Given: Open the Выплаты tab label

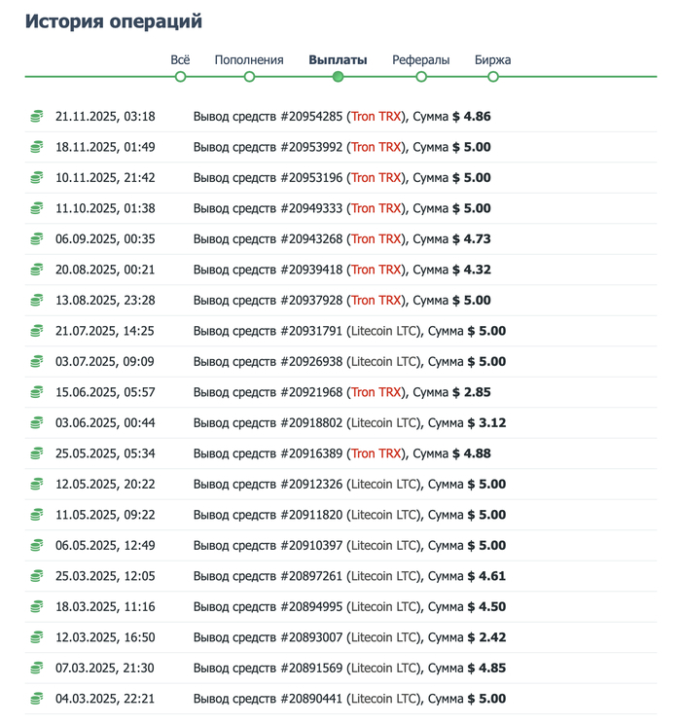Looking at the screenshot, I should pyautogui.click(x=338, y=60).
